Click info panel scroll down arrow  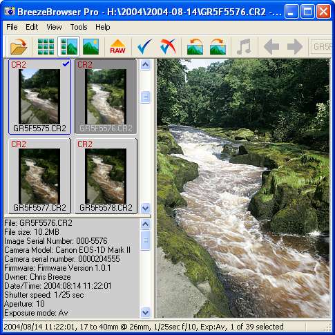145,312
